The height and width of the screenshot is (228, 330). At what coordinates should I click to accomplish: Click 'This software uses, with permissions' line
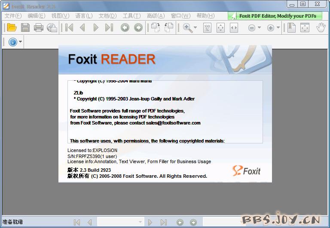click(147, 141)
